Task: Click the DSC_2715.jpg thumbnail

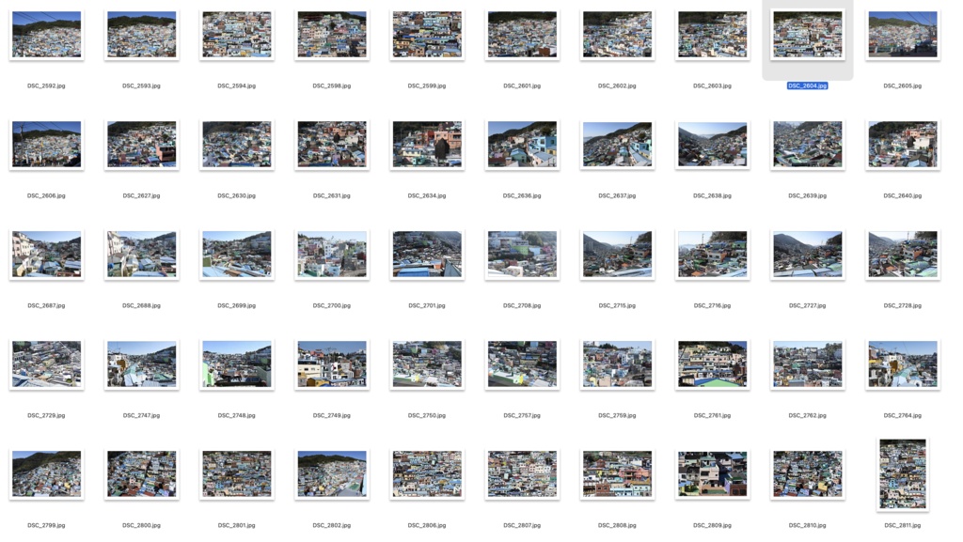Action: [617, 254]
